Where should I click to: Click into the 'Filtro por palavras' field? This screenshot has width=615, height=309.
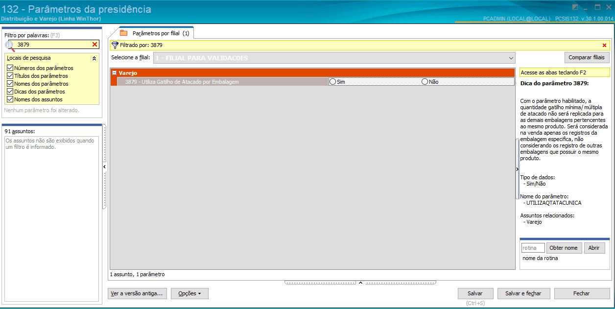coord(53,45)
